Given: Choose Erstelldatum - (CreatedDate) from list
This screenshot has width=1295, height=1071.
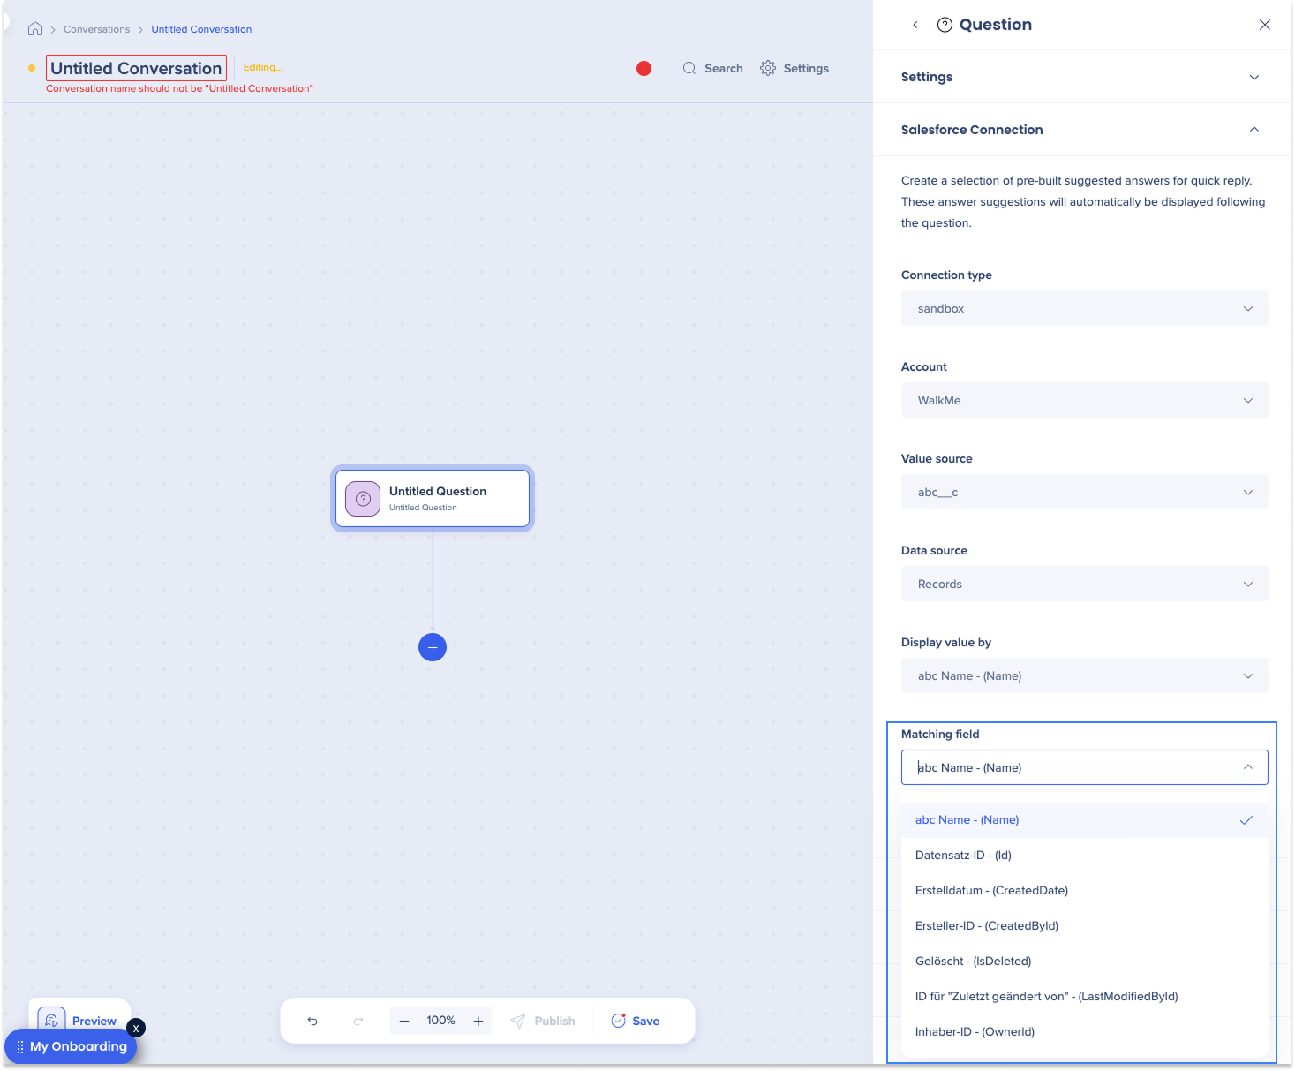Looking at the screenshot, I should point(991,890).
